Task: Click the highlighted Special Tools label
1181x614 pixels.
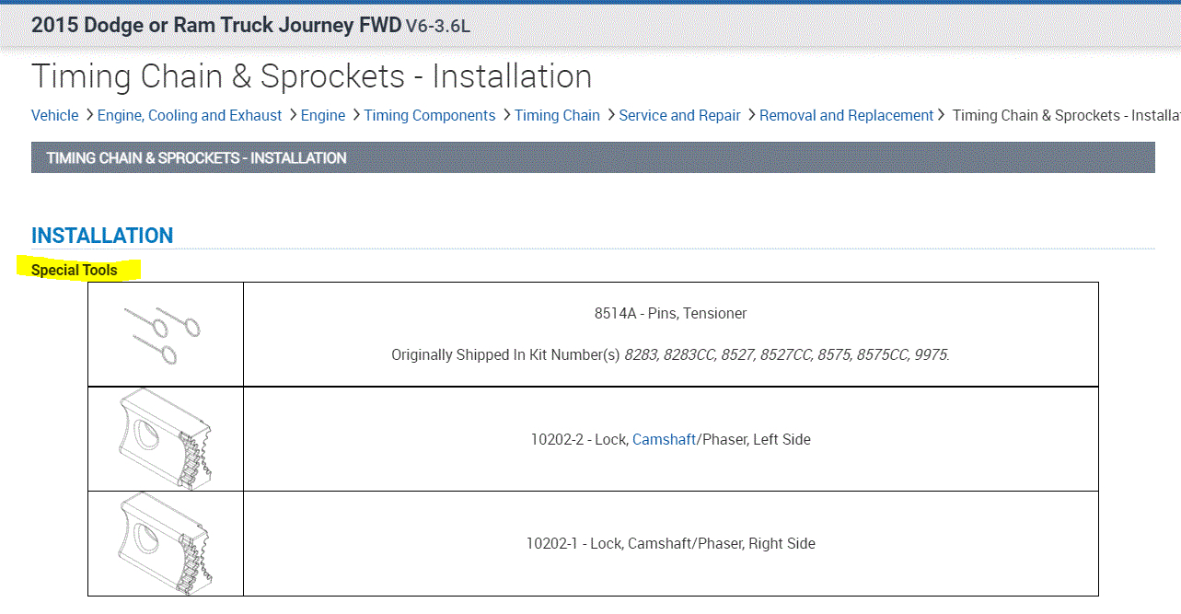Action: point(75,271)
